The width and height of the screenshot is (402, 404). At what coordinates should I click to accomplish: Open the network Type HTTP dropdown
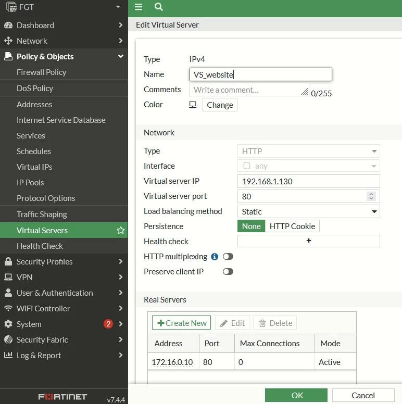tap(308, 151)
